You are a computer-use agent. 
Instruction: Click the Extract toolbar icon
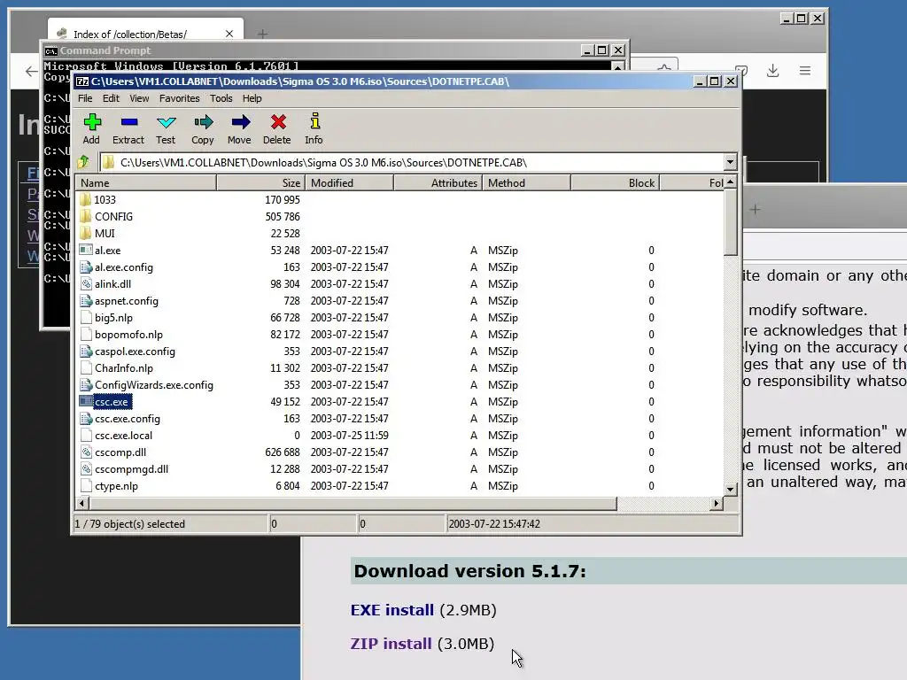coord(129,122)
